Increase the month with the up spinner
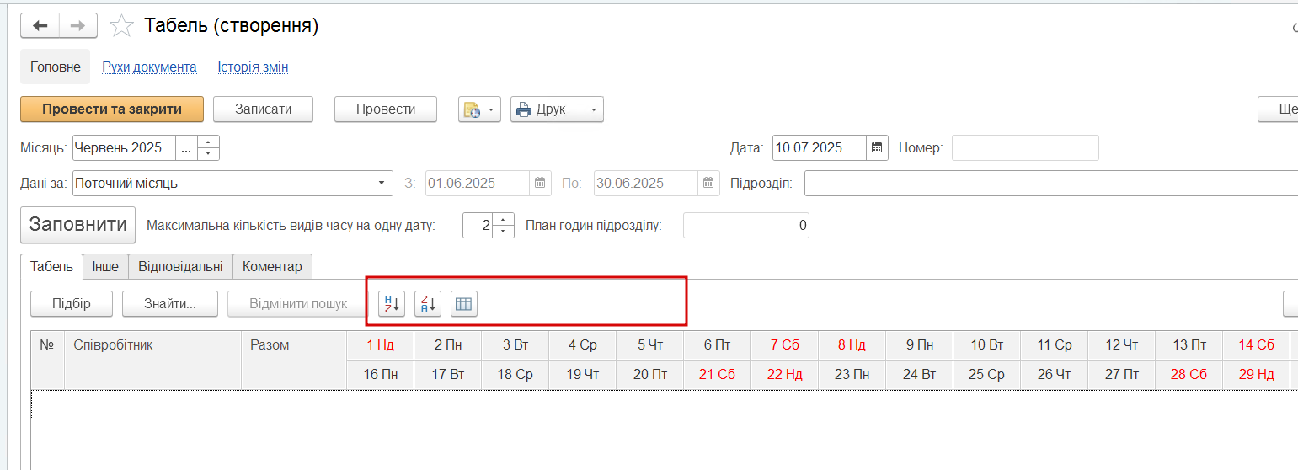The width and height of the screenshot is (1298, 470). (208, 142)
